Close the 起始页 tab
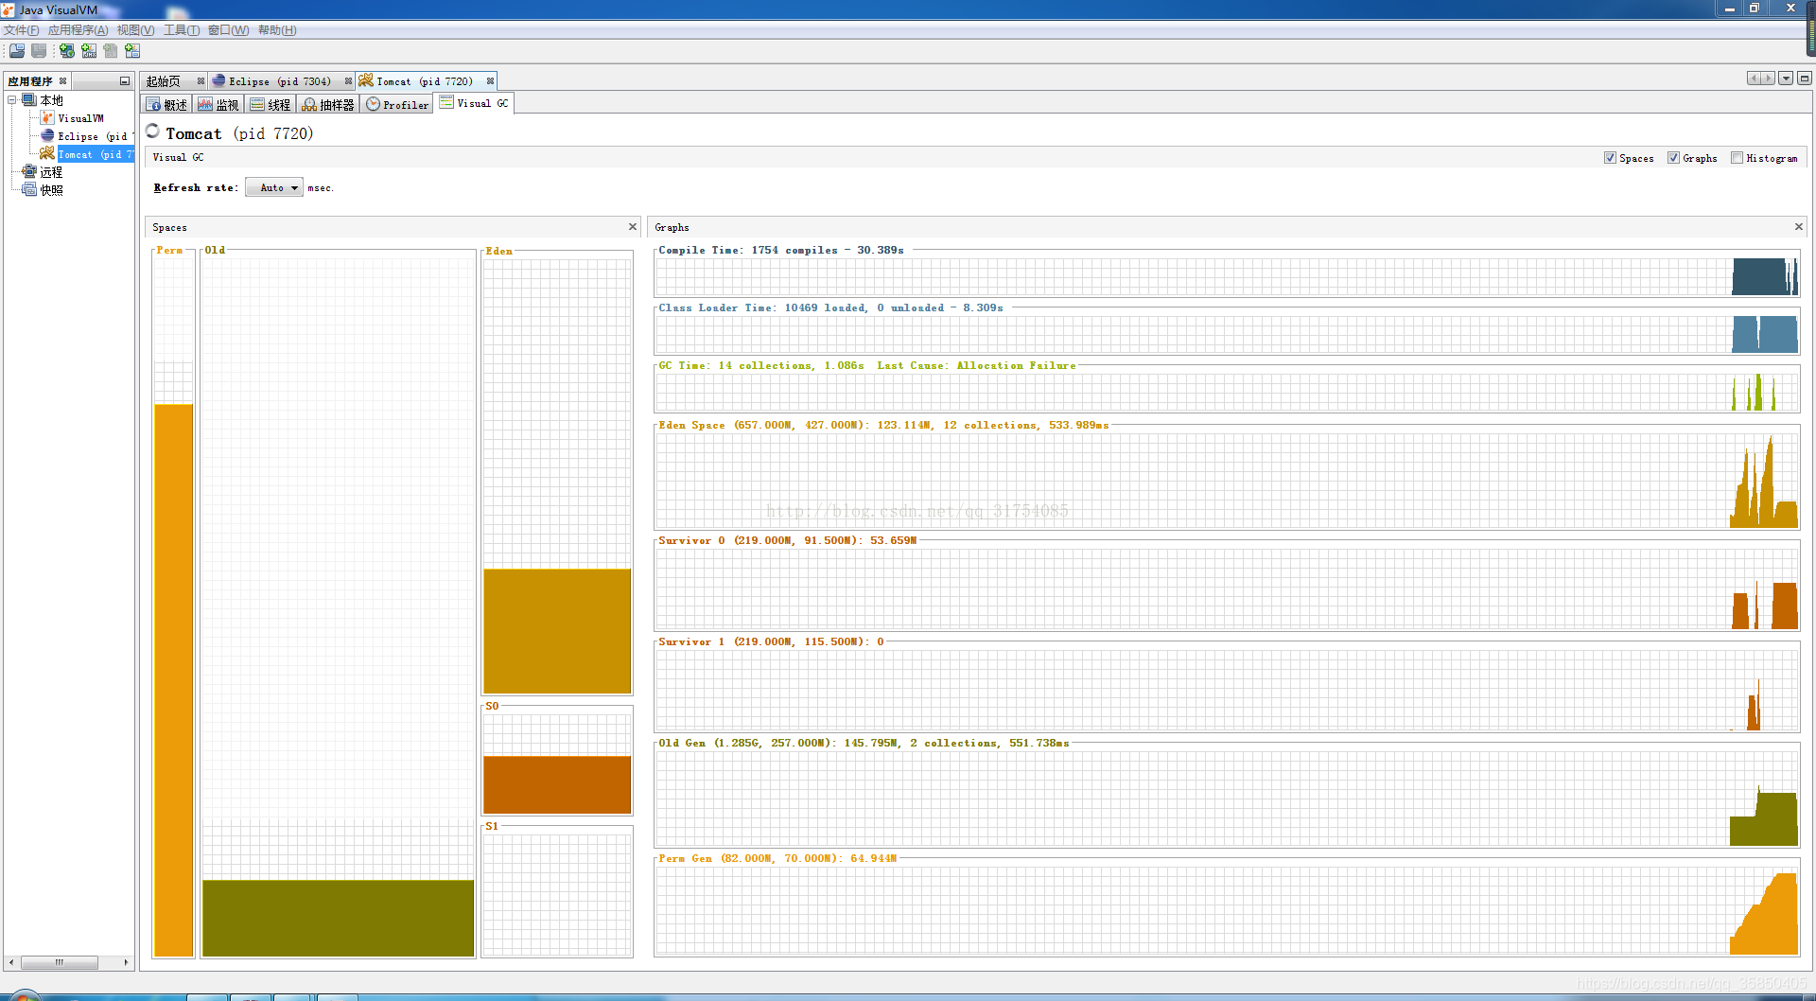Screen dimensions: 1816x1001 tap(201, 81)
